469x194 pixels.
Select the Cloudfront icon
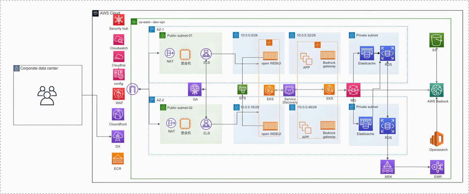[118, 114]
